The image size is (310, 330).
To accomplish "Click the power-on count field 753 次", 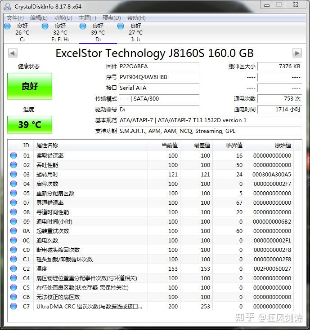I will pyautogui.click(x=280, y=98).
